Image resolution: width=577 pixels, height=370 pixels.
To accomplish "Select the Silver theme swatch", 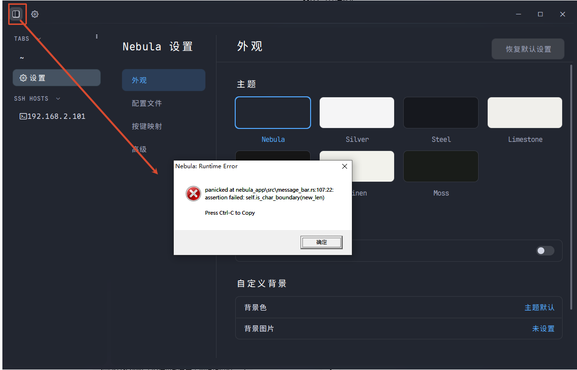I will tap(357, 113).
